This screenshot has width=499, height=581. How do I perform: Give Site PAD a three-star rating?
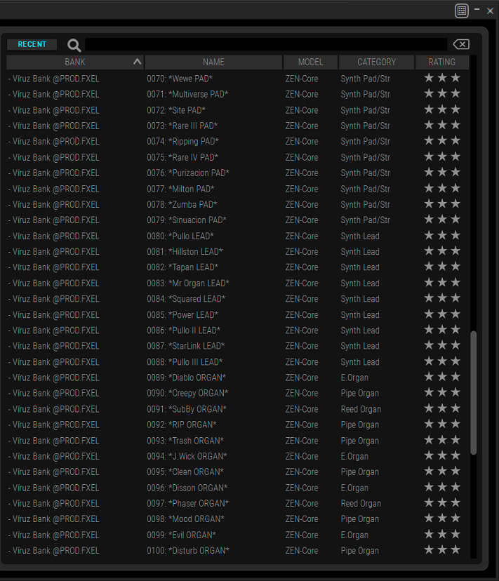(455, 109)
